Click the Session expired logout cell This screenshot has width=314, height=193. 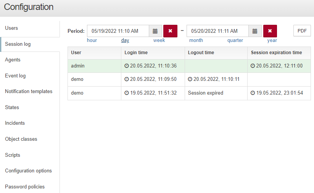[216, 93]
